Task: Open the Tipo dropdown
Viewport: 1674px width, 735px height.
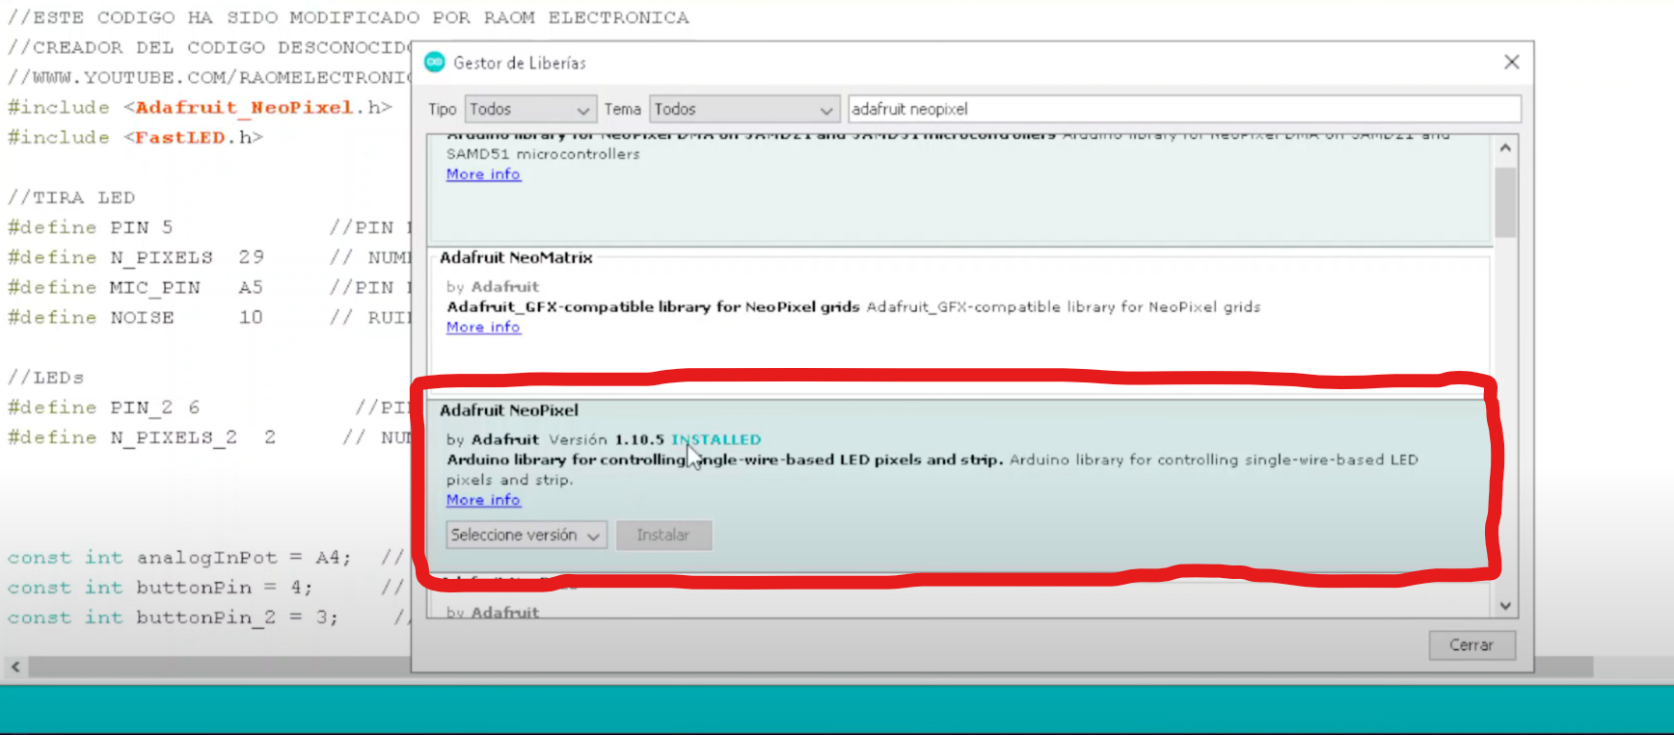Action: (530, 109)
